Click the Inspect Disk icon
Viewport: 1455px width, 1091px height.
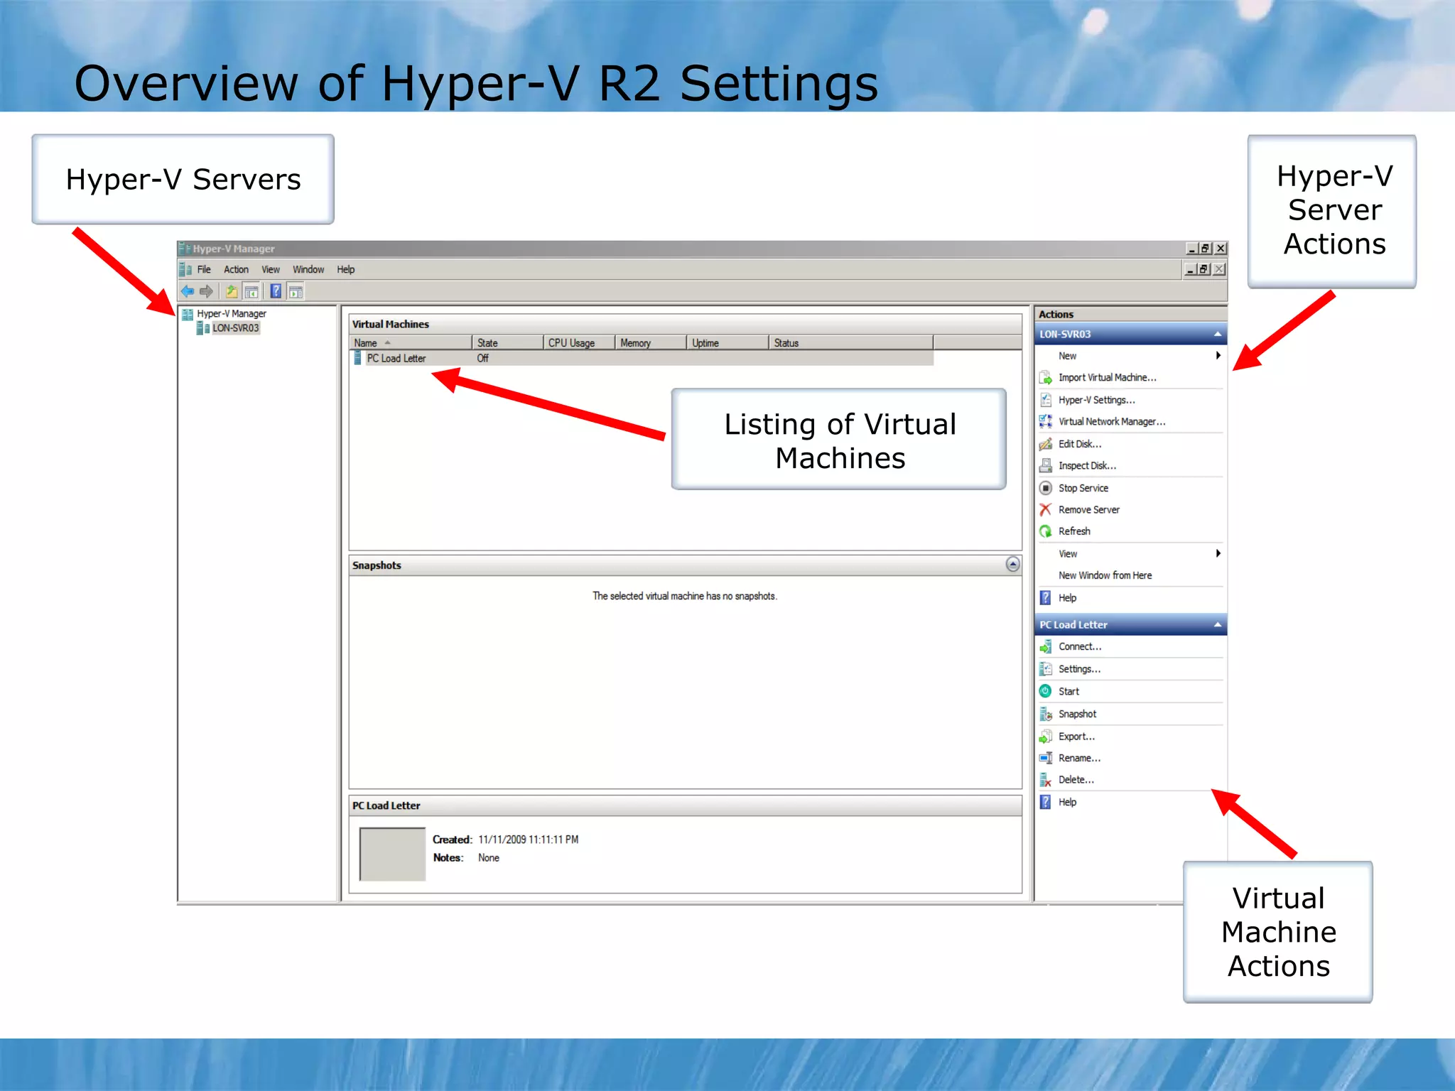[1046, 466]
